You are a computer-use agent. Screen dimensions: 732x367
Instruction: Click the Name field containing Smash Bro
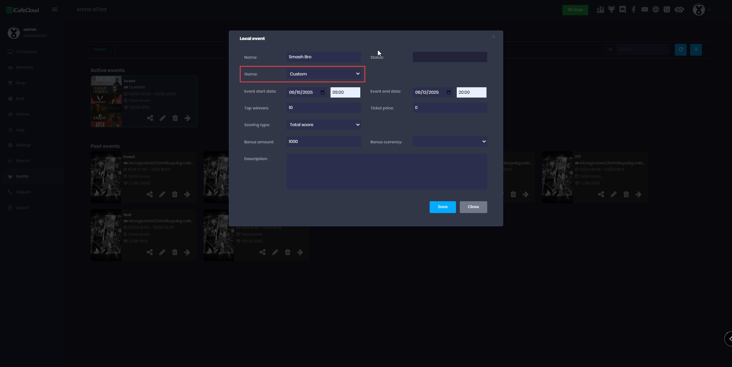[323, 57]
